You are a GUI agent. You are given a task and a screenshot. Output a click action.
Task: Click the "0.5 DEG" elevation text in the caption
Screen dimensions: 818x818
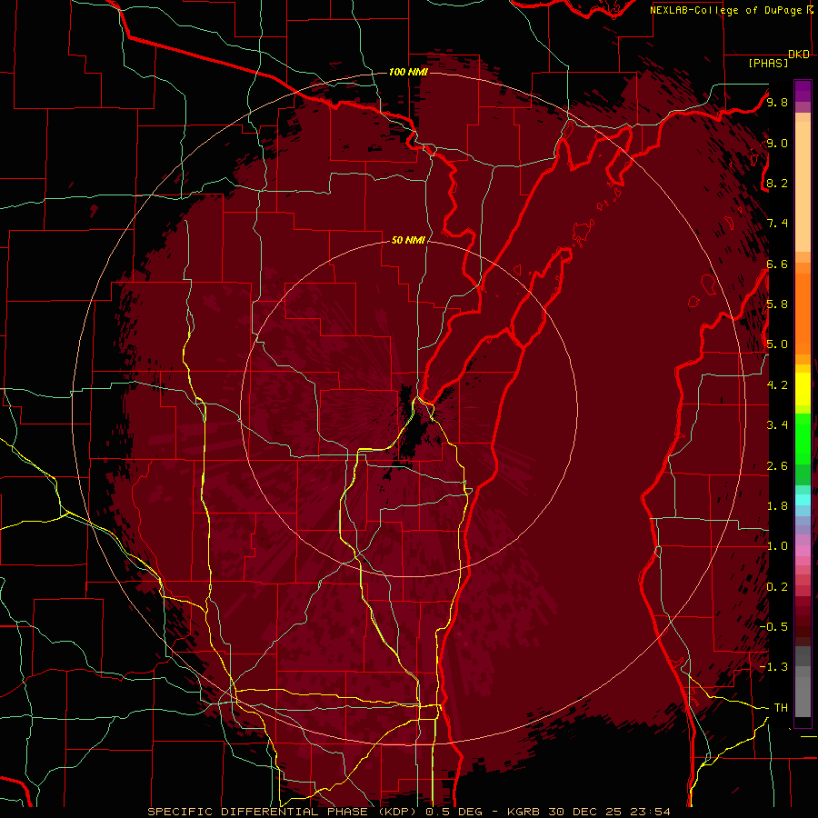(454, 812)
